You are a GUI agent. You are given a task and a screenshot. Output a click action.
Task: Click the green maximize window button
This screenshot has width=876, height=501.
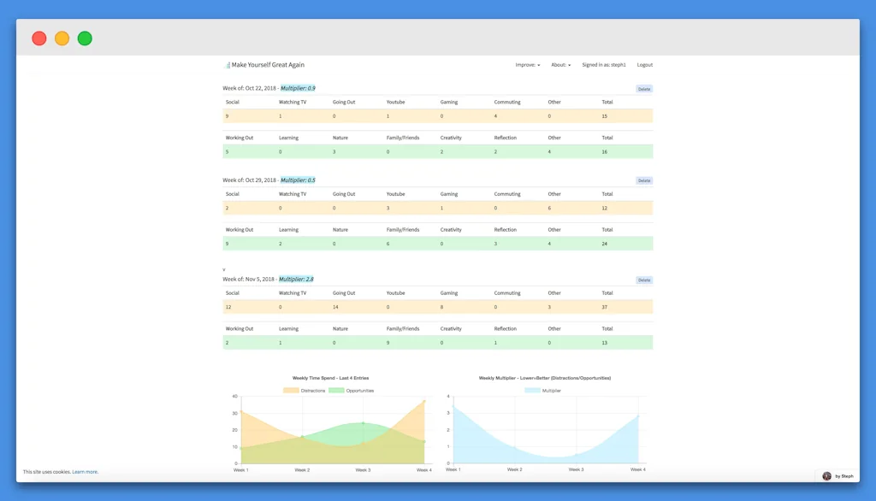pyautogui.click(x=85, y=38)
